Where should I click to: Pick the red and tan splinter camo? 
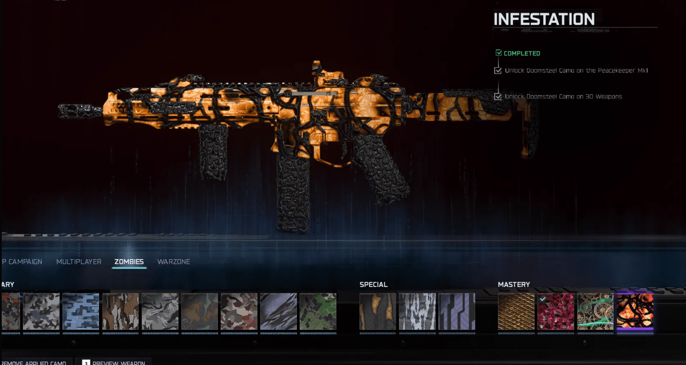(239, 311)
